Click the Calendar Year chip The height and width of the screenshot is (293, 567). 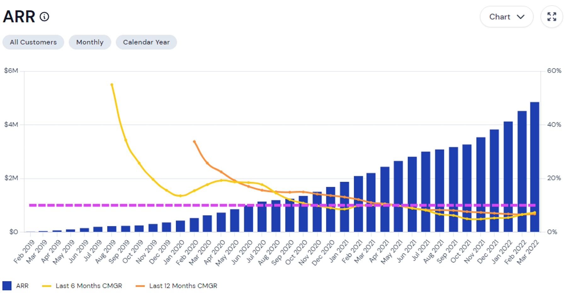point(146,42)
